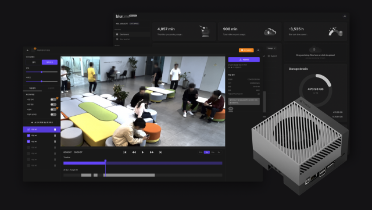
Task: Skip to the start of the video
Action: [125, 152]
